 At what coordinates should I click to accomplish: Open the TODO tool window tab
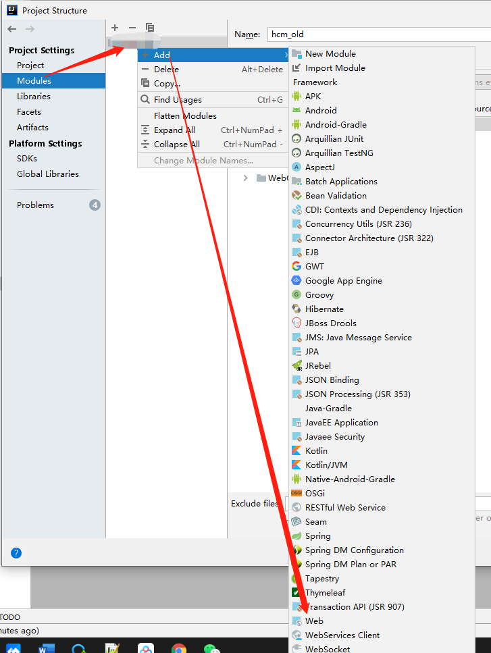[10, 617]
